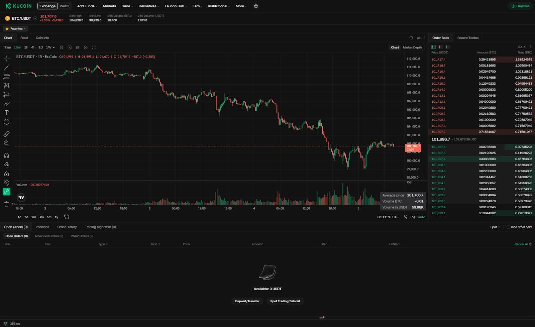
Task: Open the trend line drawing tool
Action: (x=6, y=67)
